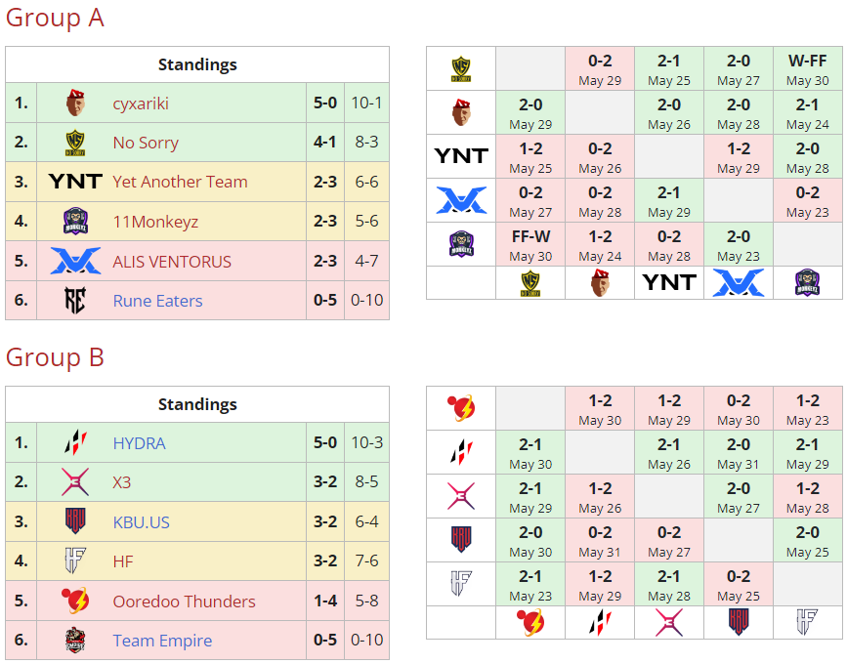Click ALIS VENTORUS logo in standings table

[75, 261]
